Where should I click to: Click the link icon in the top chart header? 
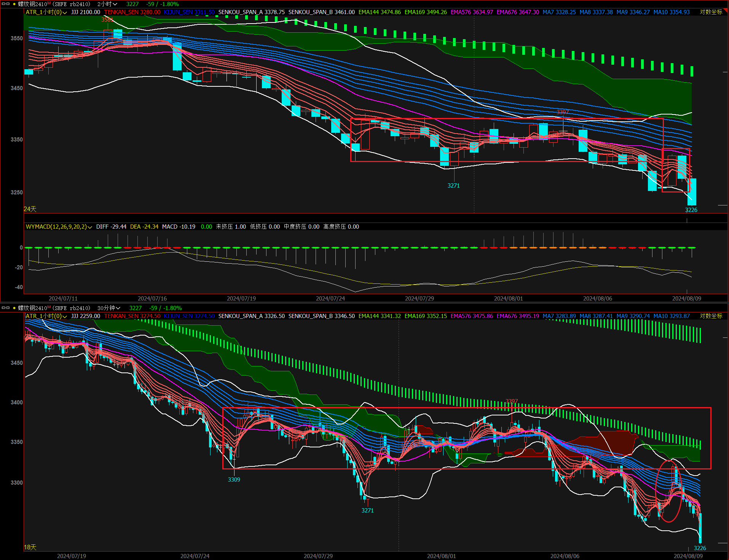click(x=6, y=4)
